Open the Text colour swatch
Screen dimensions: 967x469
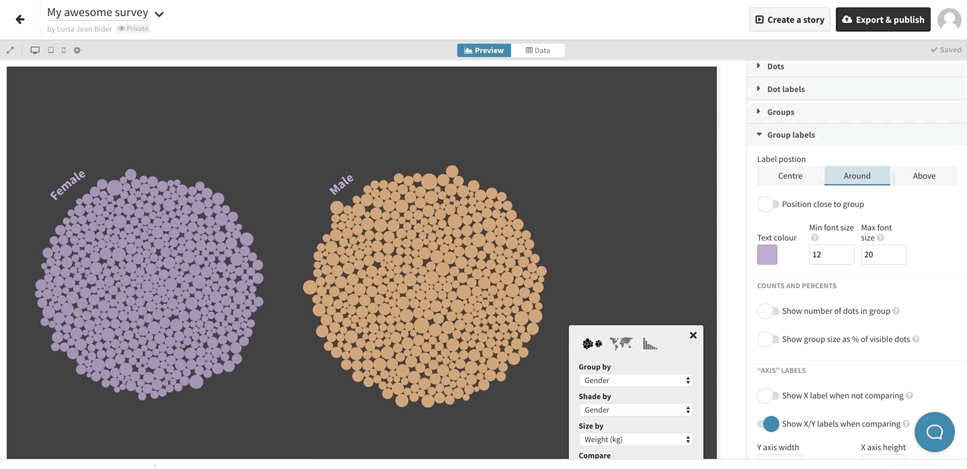tap(767, 255)
